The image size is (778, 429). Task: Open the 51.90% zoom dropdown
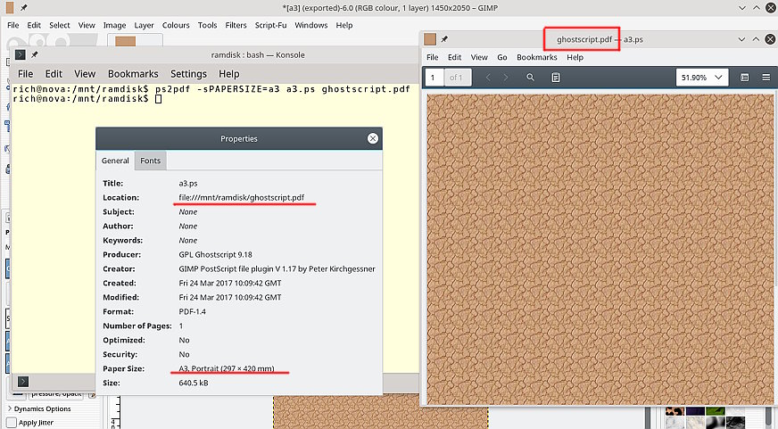(701, 78)
